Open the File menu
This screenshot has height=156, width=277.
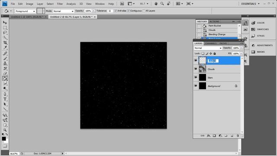[x=13, y=4]
